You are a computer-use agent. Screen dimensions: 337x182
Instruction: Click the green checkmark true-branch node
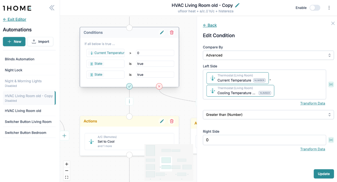click(129, 86)
